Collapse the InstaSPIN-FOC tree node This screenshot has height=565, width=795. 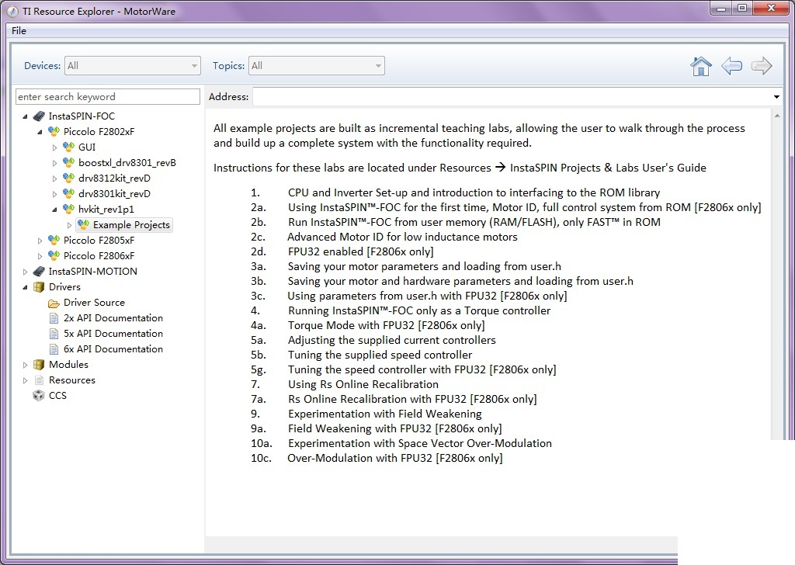point(25,116)
